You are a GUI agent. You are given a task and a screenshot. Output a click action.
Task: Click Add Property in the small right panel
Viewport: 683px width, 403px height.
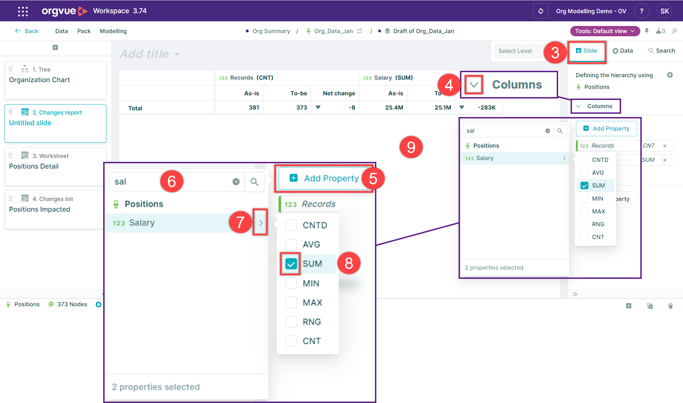click(x=607, y=128)
